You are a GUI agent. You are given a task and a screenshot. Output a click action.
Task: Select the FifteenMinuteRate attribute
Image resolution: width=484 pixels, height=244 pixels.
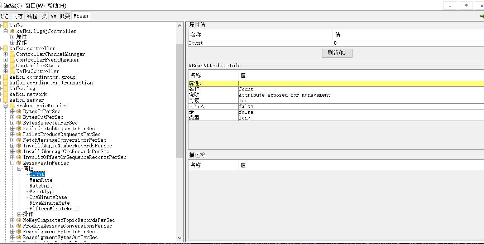pyautogui.click(x=54, y=209)
